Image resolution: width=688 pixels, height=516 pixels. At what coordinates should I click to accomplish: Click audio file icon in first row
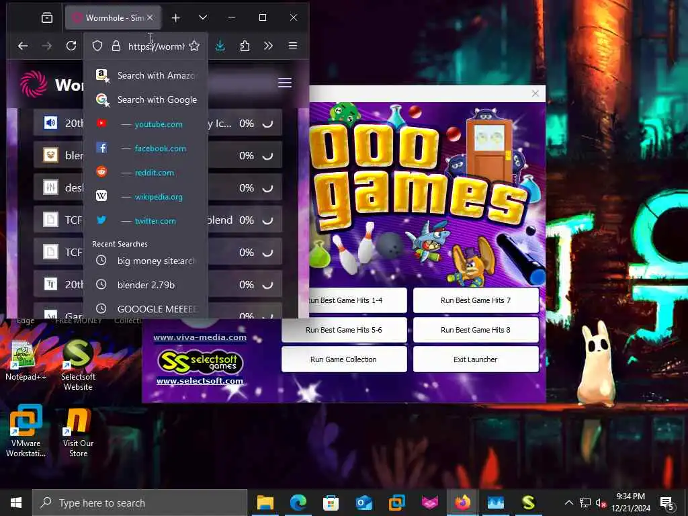(50, 123)
